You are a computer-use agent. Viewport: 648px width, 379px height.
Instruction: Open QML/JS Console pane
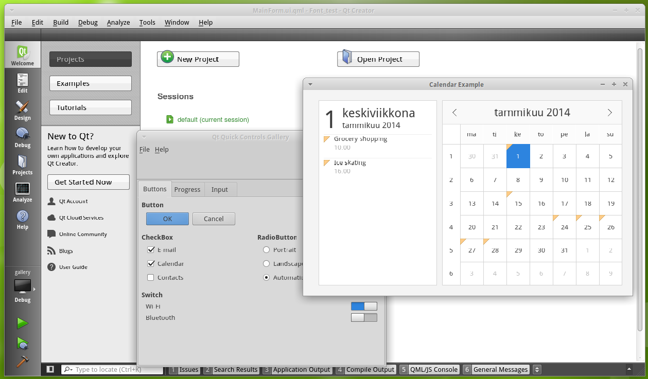(429, 370)
